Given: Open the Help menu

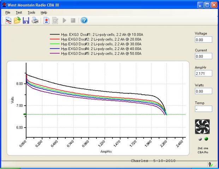Looking at the screenshot, I should click(44, 12).
